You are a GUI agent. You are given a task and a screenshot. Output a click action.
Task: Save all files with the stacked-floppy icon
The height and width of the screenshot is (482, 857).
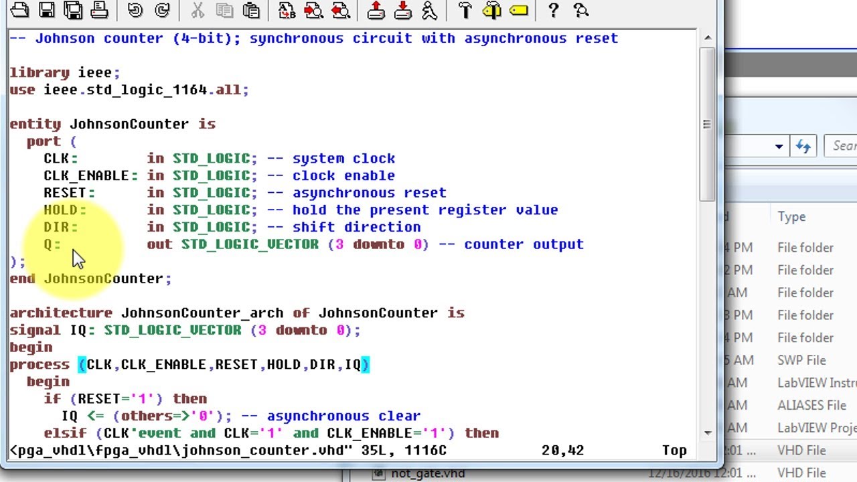pyautogui.click(x=73, y=10)
